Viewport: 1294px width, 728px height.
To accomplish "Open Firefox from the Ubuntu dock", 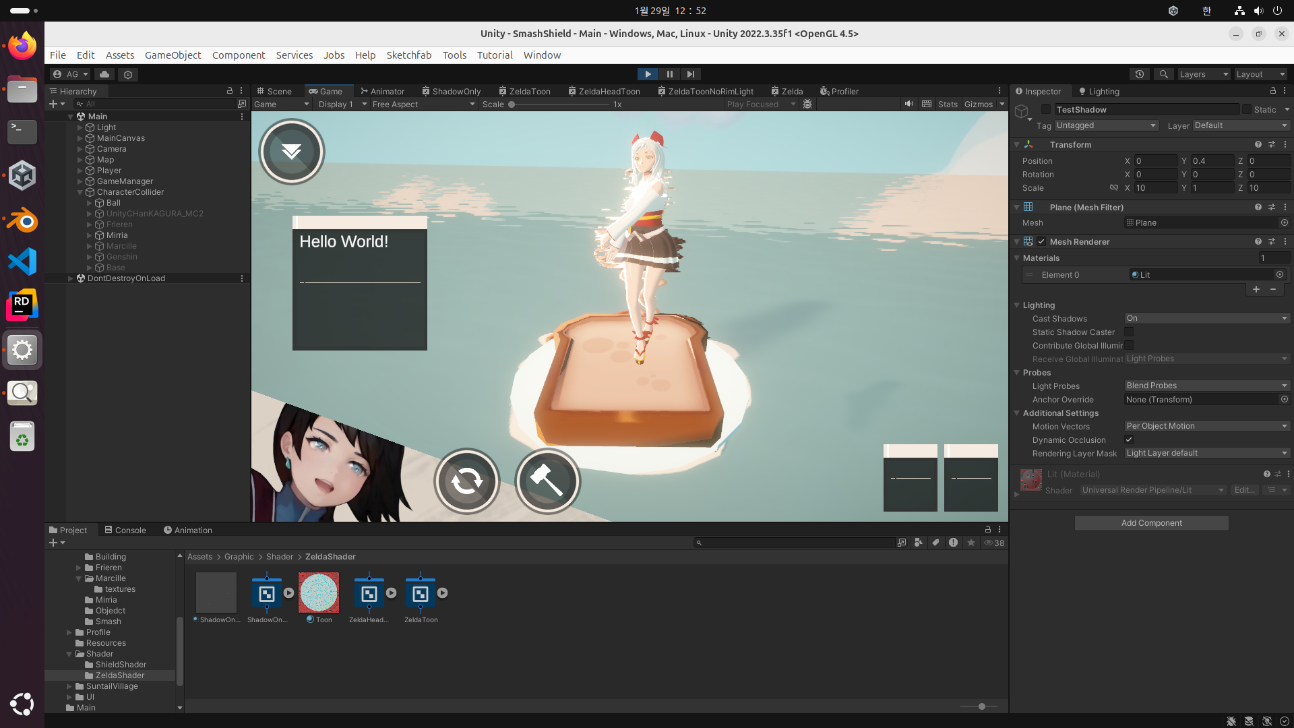I will [22, 46].
